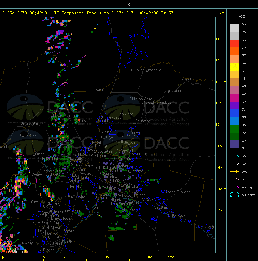Screen dimensions: 258x261
Task: Click the white 30HM arrow icon
Action: pos(234,164)
